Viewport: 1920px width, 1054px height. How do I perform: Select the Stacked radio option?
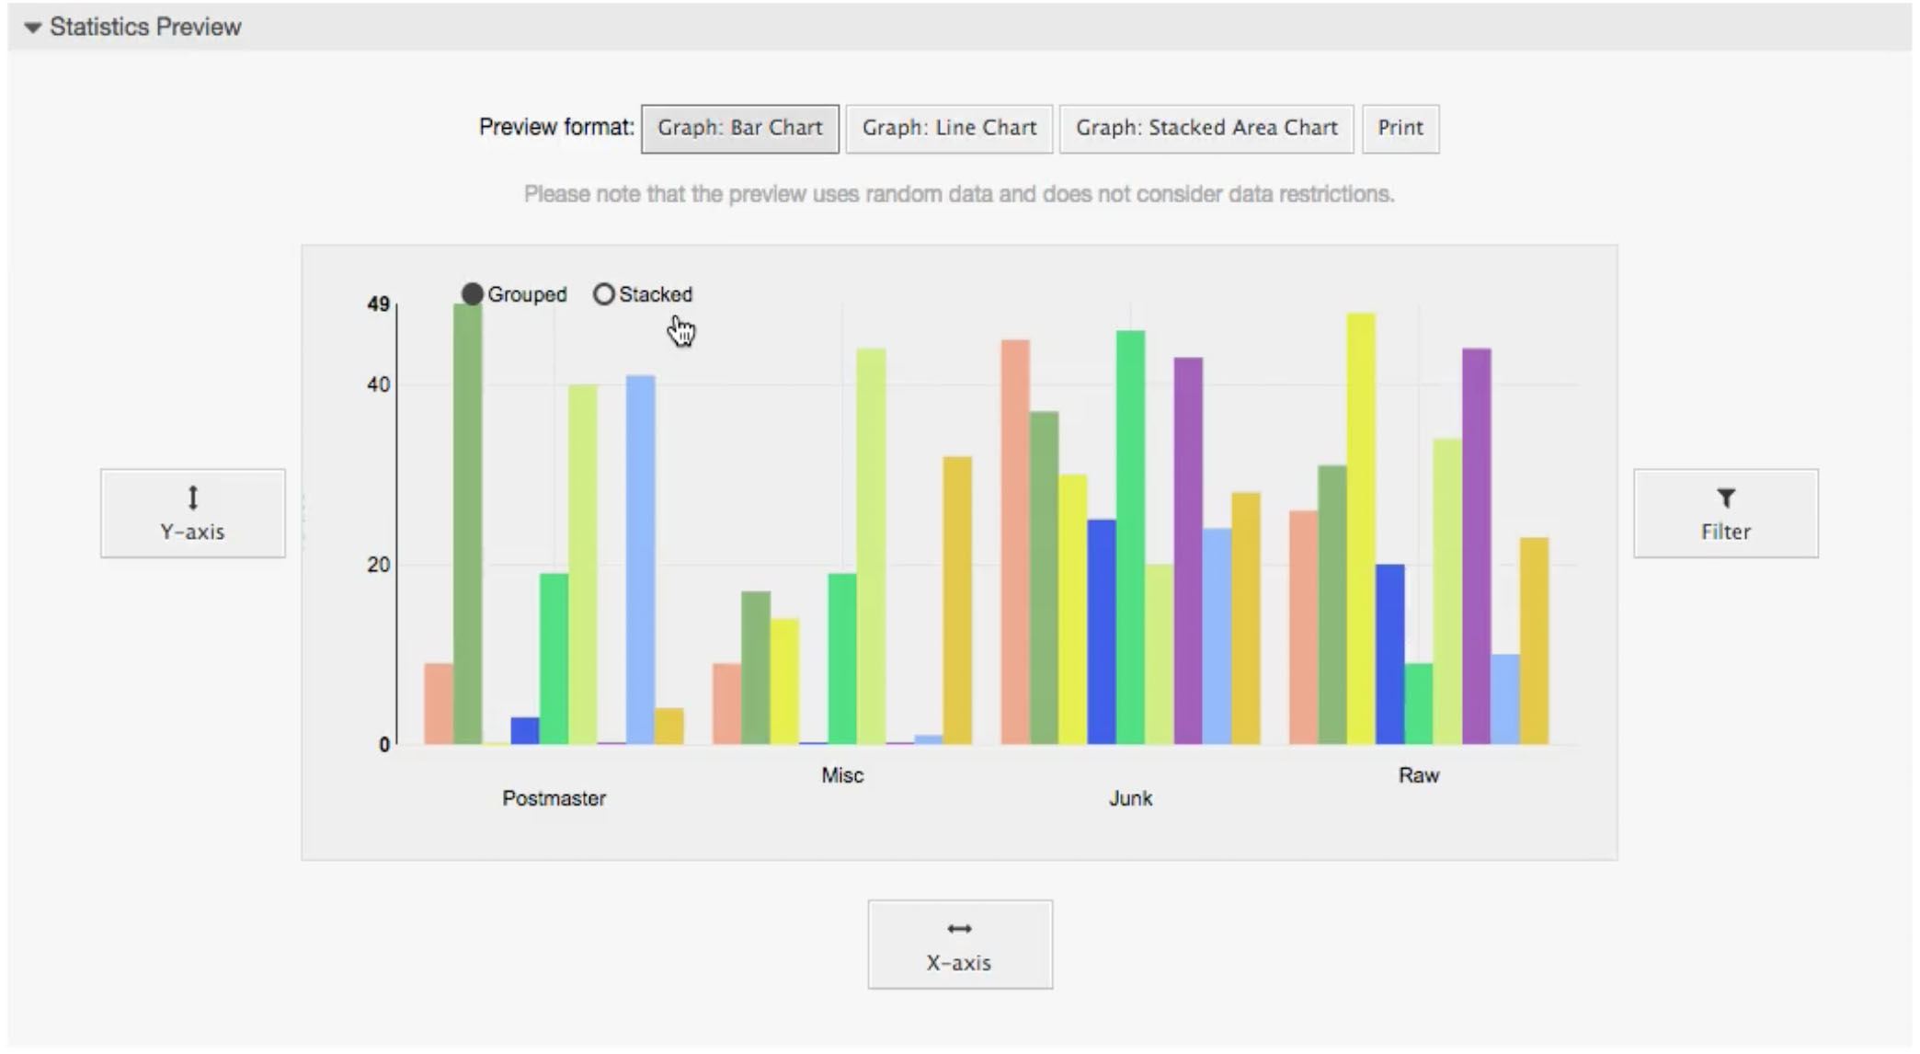tap(603, 294)
